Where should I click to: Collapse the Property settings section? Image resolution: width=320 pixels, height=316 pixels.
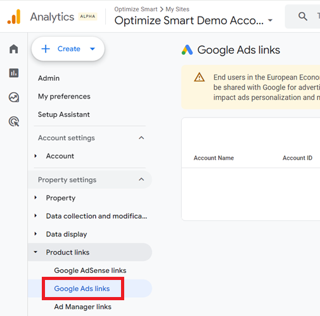[x=141, y=179]
